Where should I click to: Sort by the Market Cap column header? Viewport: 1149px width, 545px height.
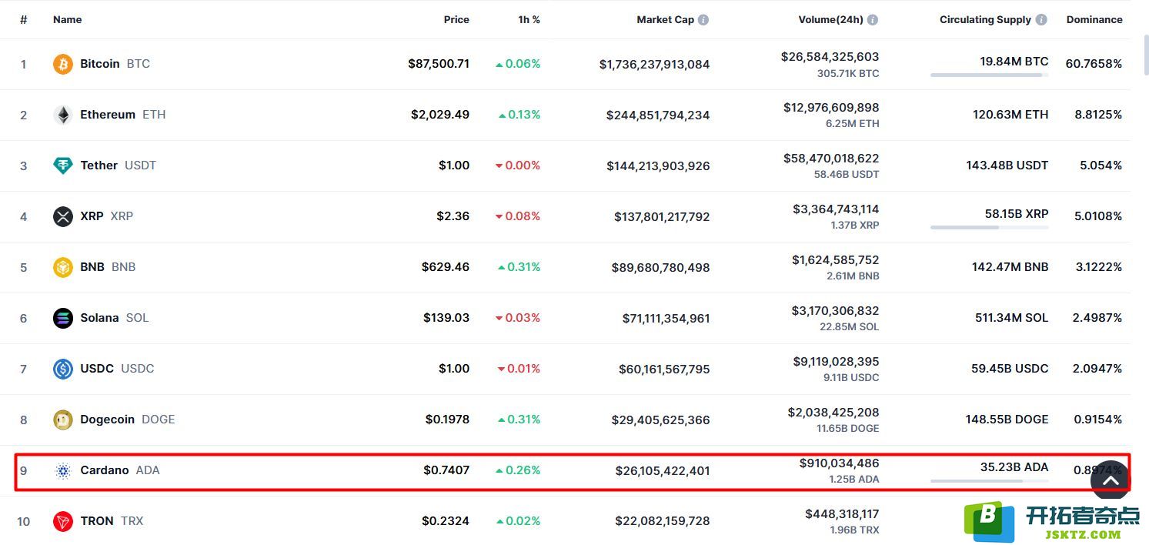click(666, 20)
